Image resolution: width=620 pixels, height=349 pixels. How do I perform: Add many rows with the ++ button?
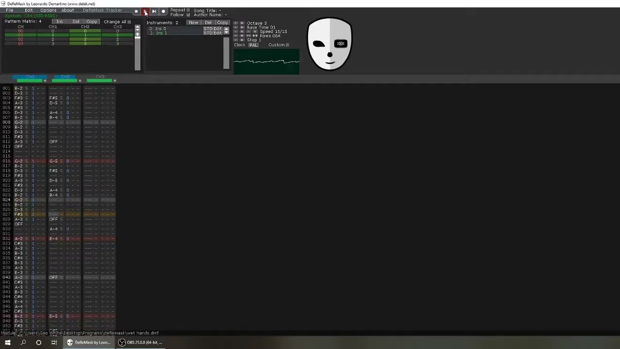coord(255,36)
